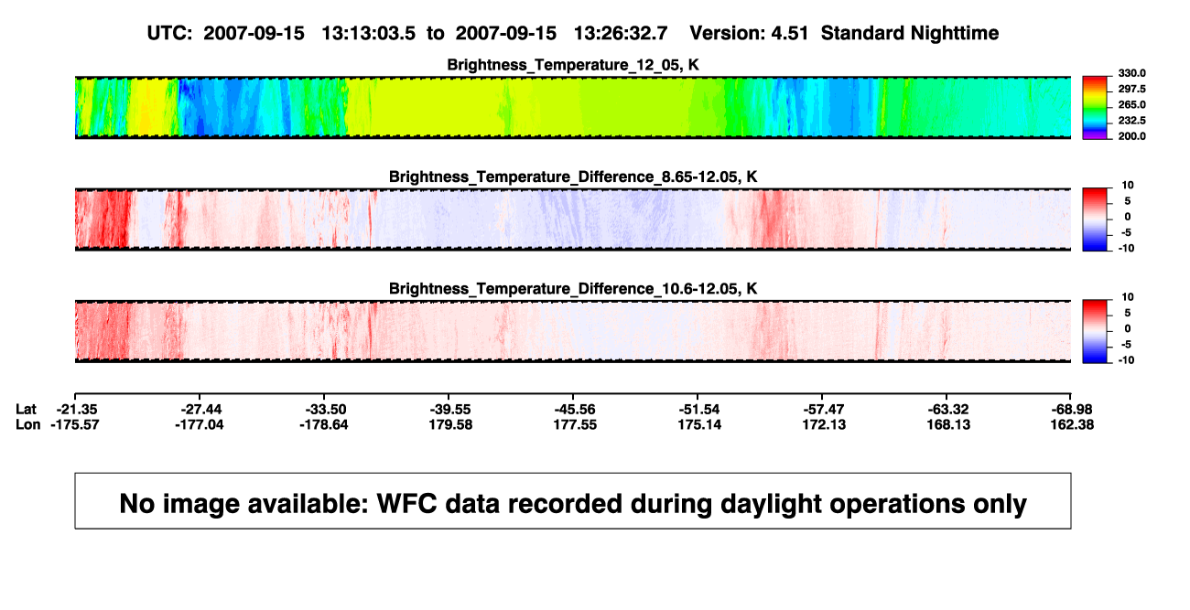The height and width of the screenshot is (610, 1190).
Task: Click the 'Standard Nighttime' text
Action: point(910,34)
